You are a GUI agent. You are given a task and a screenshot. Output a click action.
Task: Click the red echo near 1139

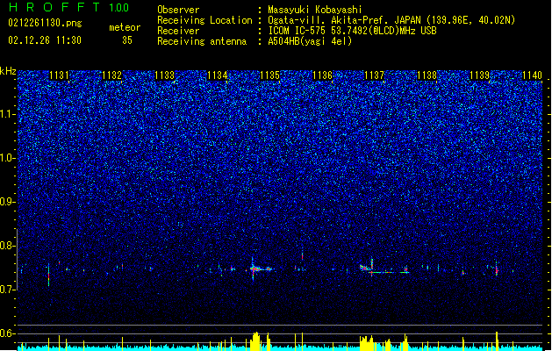coord(497,269)
